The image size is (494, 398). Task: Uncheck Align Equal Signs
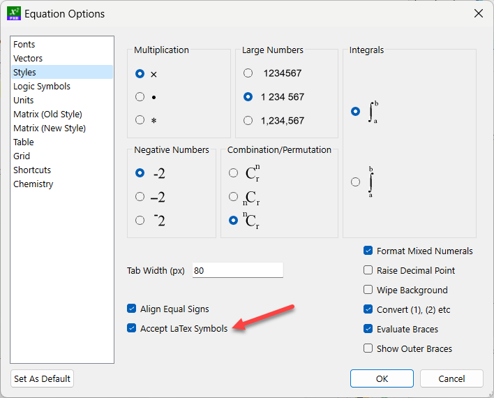[131, 309]
